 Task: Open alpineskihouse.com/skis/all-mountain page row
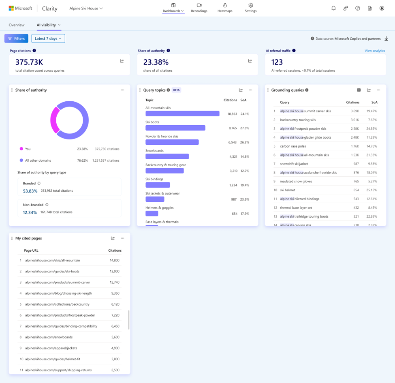coord(70,260)
